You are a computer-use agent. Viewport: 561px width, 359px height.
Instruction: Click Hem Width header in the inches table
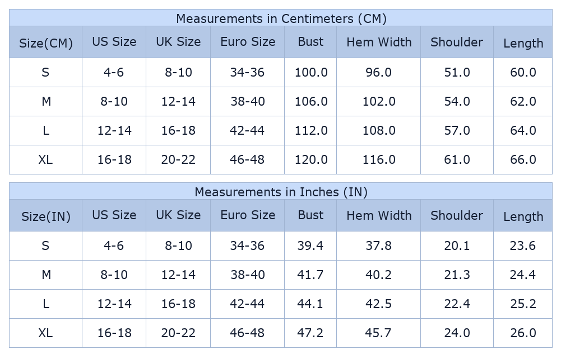click(379, 215)
